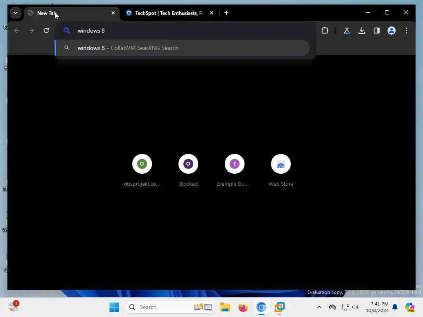Image resolution: width=423 pixels, height=317 pixels.
Task: Toggle the browser side panel
Action: (377, 31)
